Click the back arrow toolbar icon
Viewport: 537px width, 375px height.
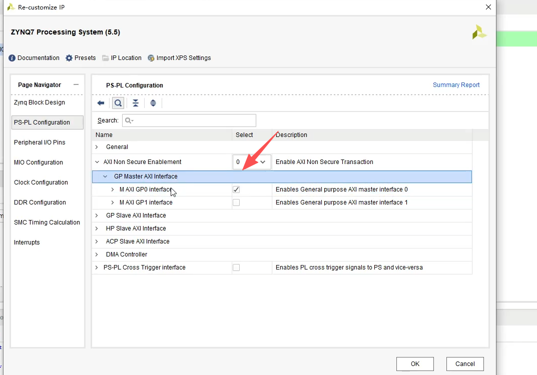pos(101,103)
